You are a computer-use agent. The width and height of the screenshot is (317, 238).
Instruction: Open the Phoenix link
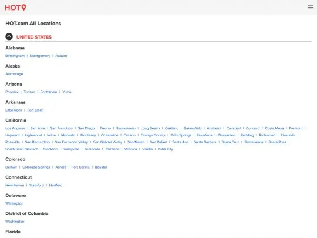click(12, 92)
